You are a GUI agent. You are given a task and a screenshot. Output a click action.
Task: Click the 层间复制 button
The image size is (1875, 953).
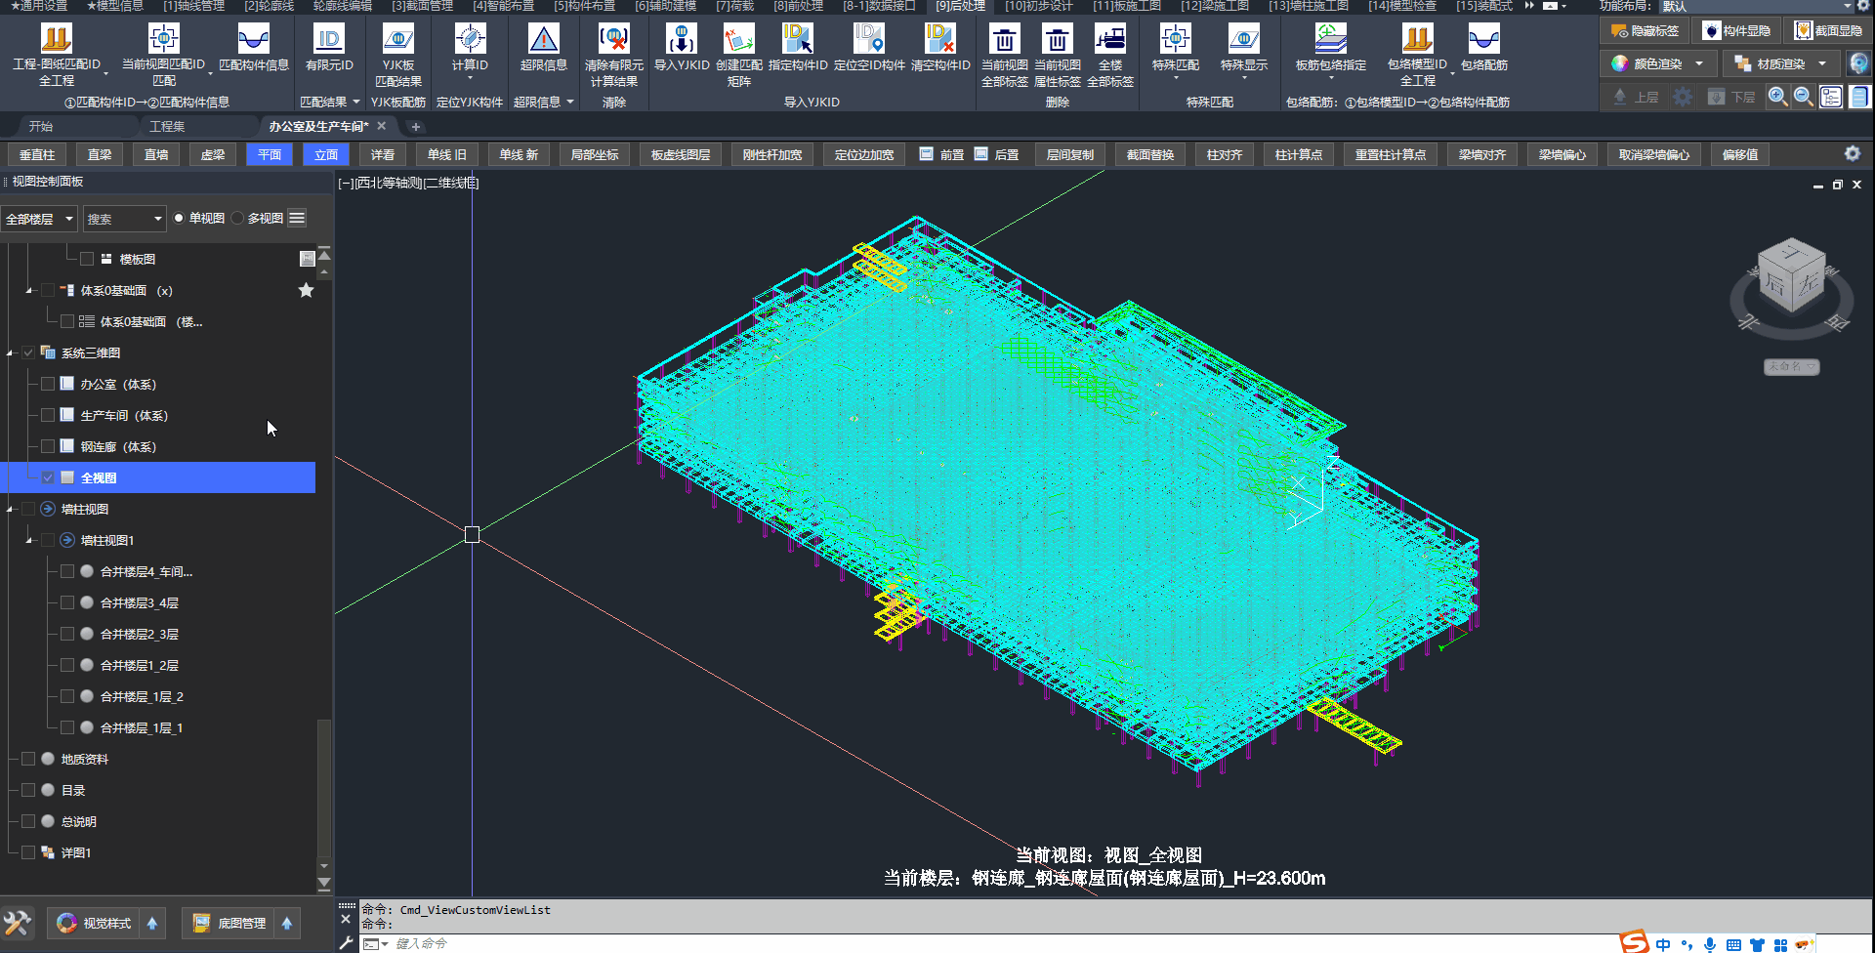click(x=1069, y=155)
